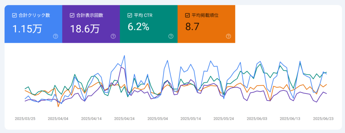Click the 2025/04/24 axis date
The image size is (345, 133).
point(124,119)
